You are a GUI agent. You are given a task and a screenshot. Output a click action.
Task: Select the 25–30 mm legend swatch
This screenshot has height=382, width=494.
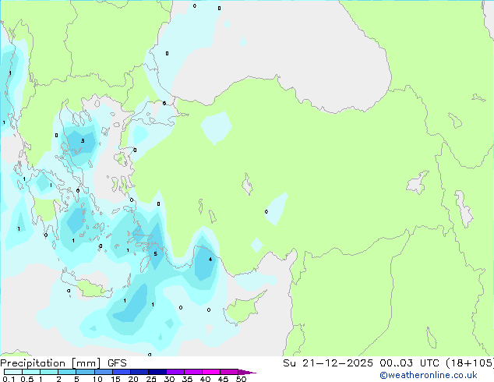click(x=157, y=372)
